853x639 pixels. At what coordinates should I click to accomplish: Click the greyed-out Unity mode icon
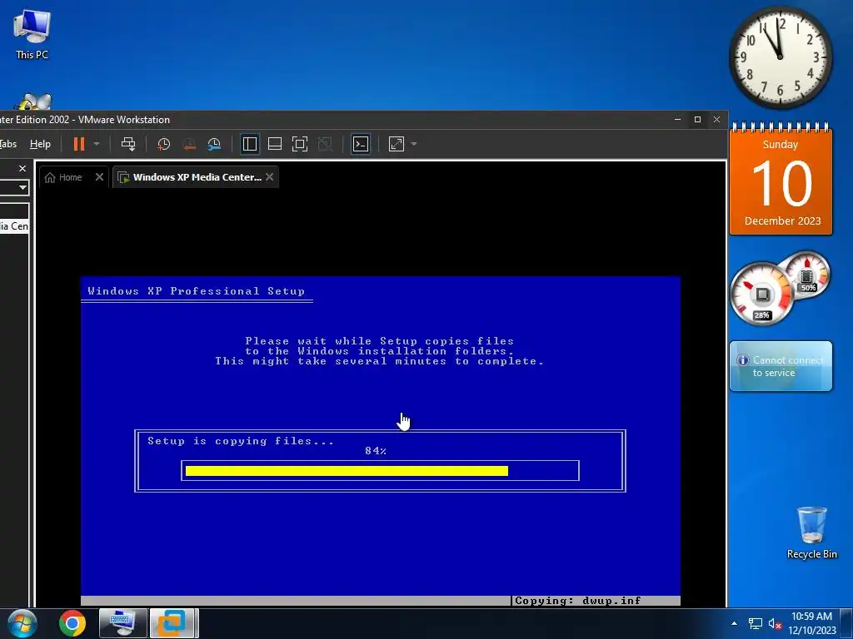pos(325,144)
